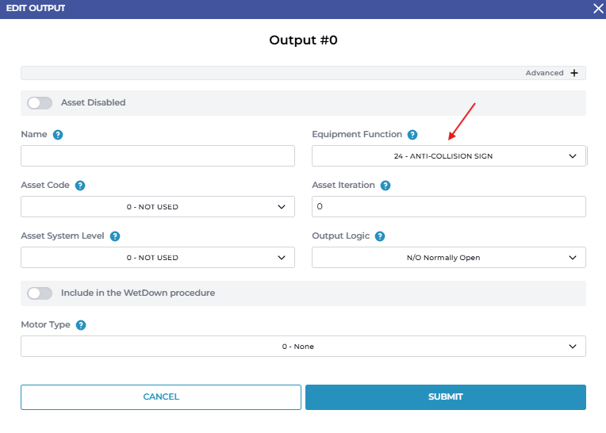Click the Asset Iteration help icon
606x433 pixels.
pyautogui.click(x=385, y=186)
